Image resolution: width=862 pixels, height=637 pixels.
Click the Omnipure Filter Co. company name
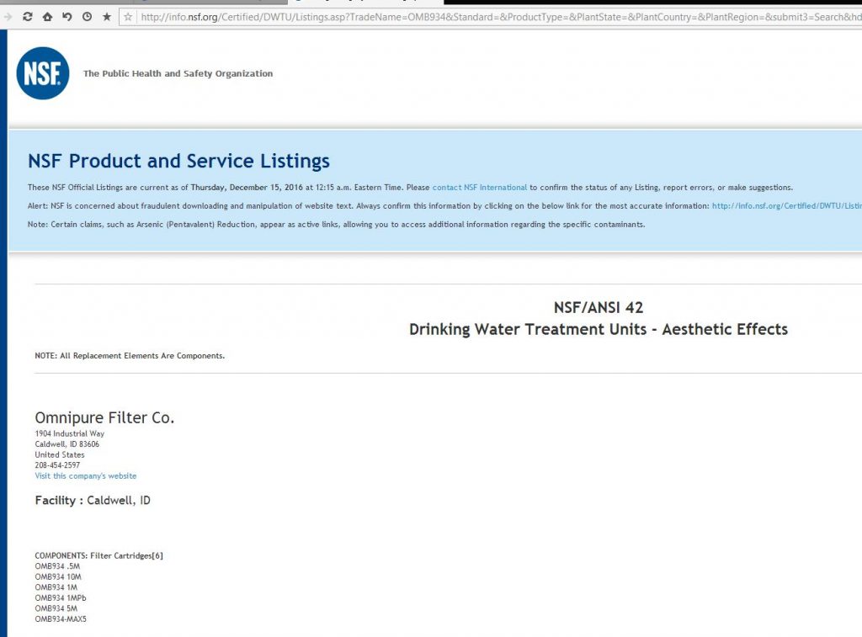(104, 418)
